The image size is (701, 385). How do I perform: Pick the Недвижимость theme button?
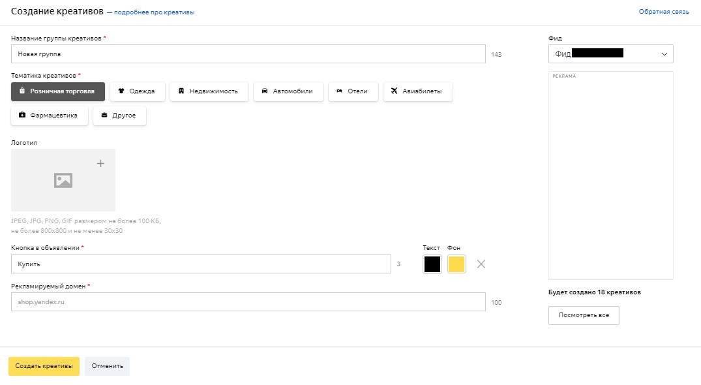pyautogui.click(x=209, y=91)
